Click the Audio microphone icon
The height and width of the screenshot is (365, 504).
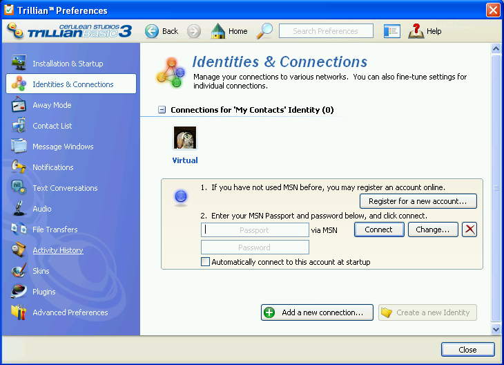[x=19, y=208]
